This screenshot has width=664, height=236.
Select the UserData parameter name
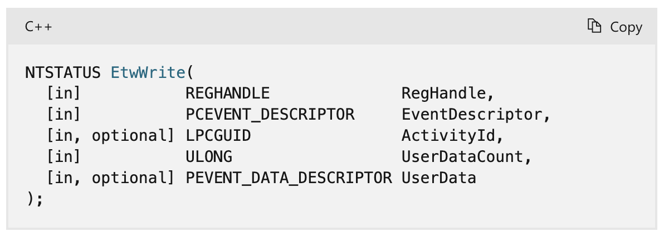(439, 178)
